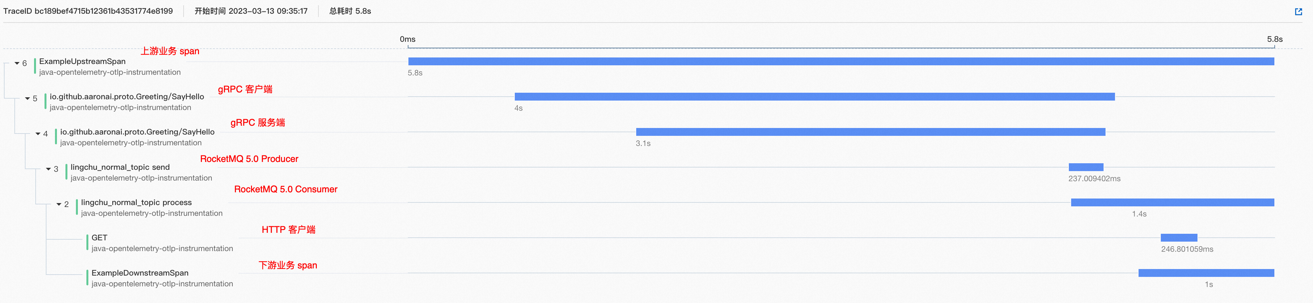Collapse the lingchu_normal_topic send node
1313x303 pixels.
[48, 169]
